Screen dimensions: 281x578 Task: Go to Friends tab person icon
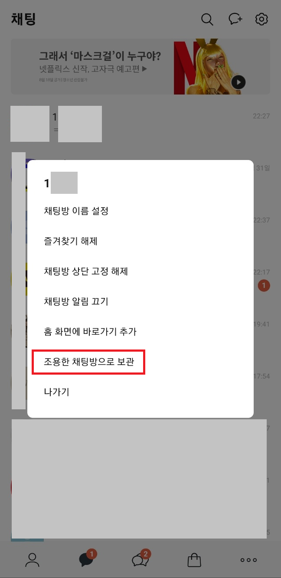32,560
